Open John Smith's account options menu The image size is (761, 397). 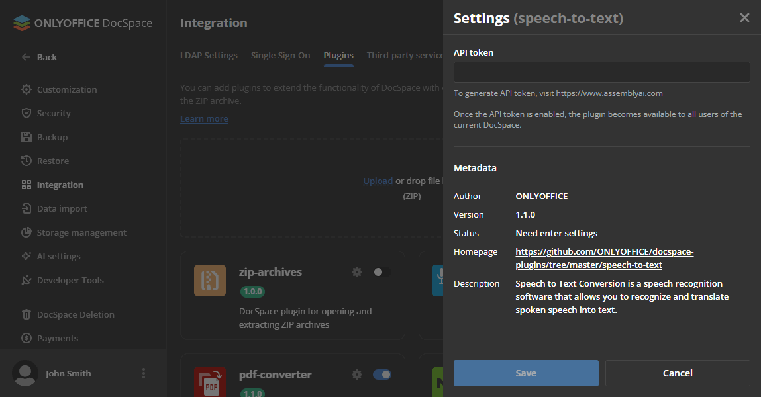pos(144,373)
